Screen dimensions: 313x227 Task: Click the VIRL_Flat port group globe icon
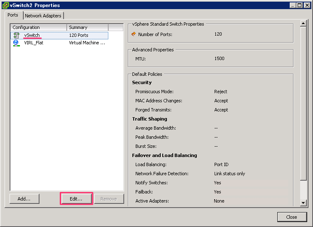[x=16, y=43]
